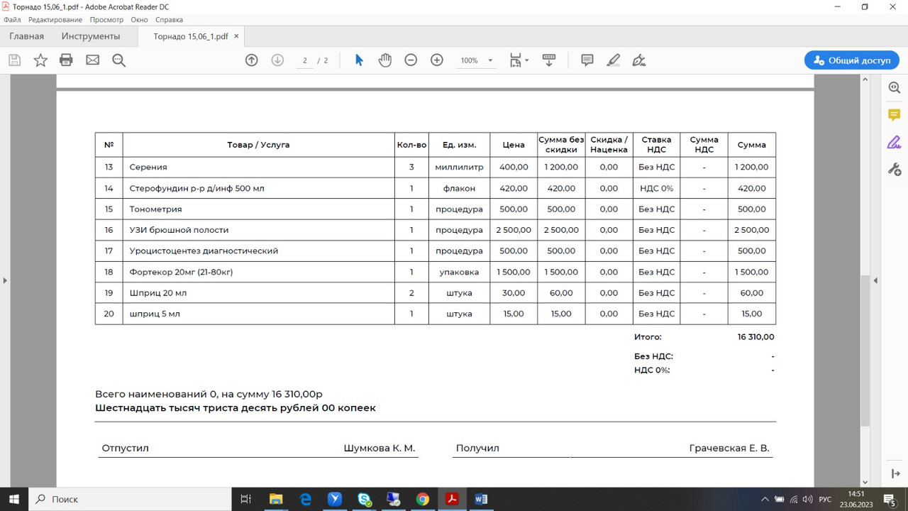This screenshot has width=908, height=511.
Task: Open the Просмотр menu
Action: tap(106, 20)
